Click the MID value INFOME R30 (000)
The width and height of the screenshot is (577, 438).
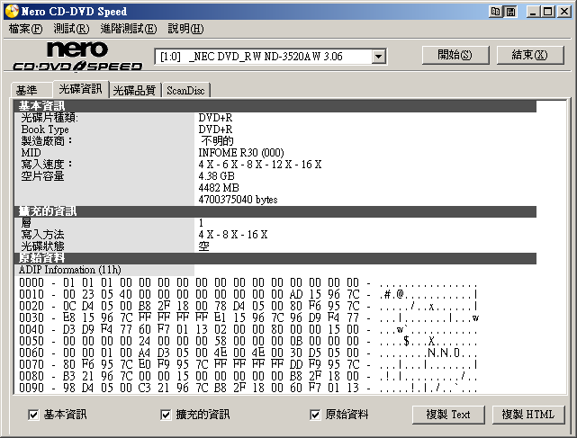pyautogui.click(x=241, y=153)
